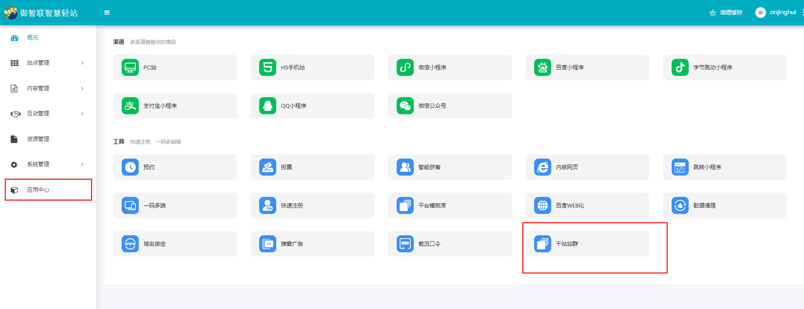This screenshot has width=804, height=309.
Task: Click the 清理缓存 button
Action: tap(726, 12)
